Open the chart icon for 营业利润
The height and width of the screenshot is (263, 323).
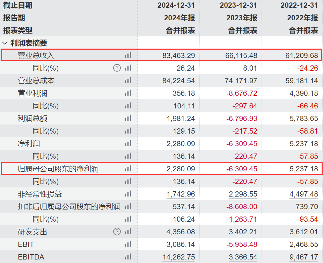128,93
